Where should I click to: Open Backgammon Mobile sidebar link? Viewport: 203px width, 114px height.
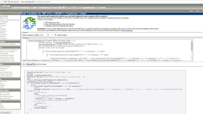[x=6, y=96]
